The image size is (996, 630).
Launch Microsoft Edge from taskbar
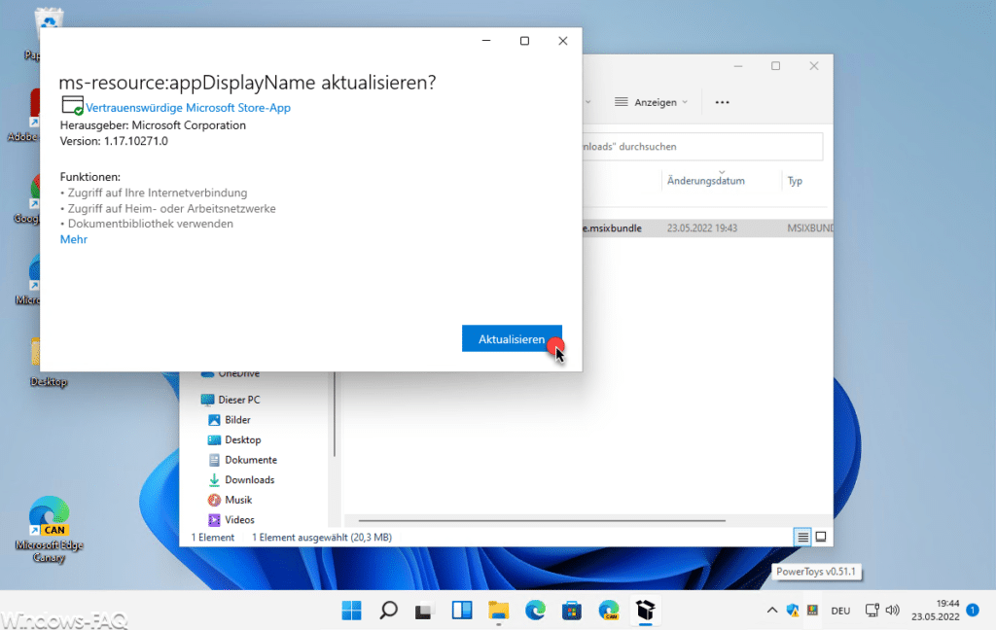(x=535, y=611)
